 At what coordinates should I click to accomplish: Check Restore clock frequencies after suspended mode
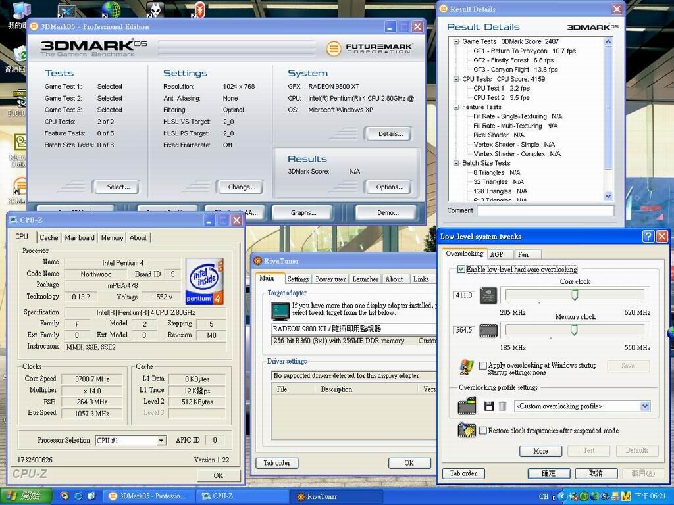[x=483, y=431]
